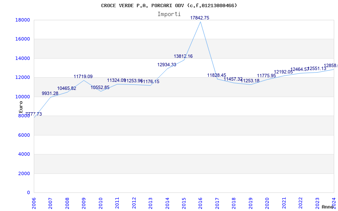Click x-axis year 2014
Screen dimensions: 338x211
[167, 203]
